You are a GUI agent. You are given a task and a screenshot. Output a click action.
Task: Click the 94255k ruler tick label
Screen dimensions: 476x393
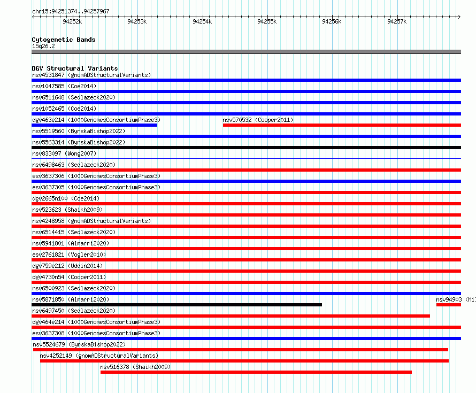pos(267,21)
